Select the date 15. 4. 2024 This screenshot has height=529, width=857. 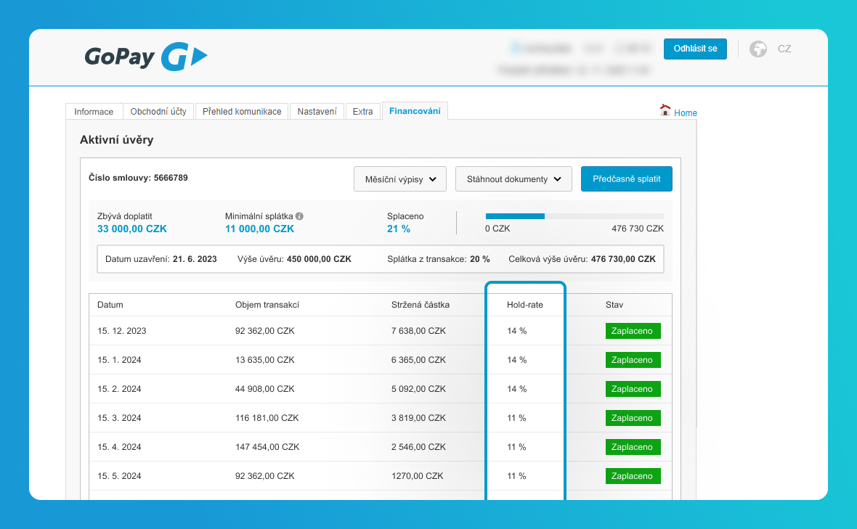coord(119,446)
